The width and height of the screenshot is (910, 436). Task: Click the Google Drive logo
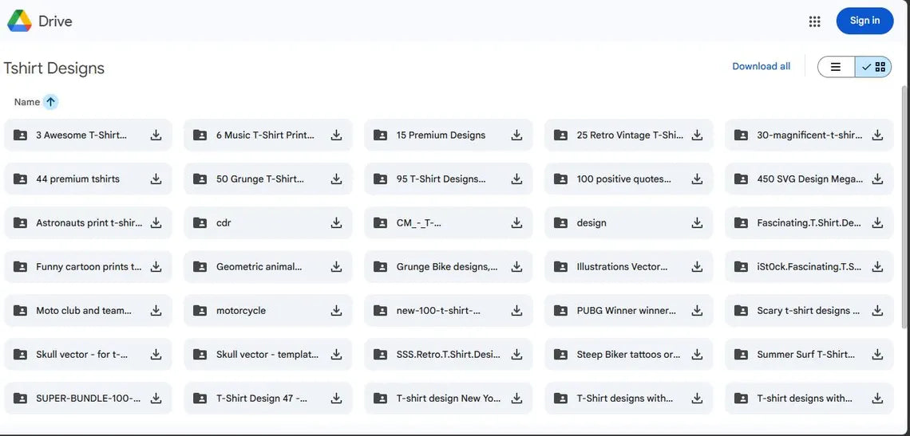pyautogui.click(x=19, y=22)
